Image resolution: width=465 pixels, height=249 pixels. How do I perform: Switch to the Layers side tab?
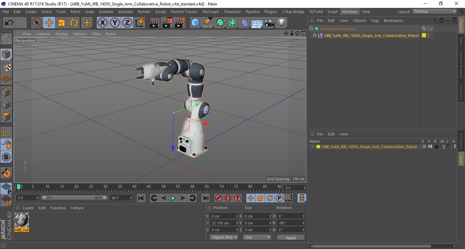coord(461,159)
